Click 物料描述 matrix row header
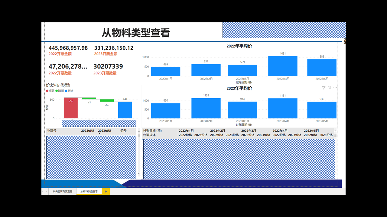This screenshot has height=217, width=387. pyautogui.click(x=149, y=135)
